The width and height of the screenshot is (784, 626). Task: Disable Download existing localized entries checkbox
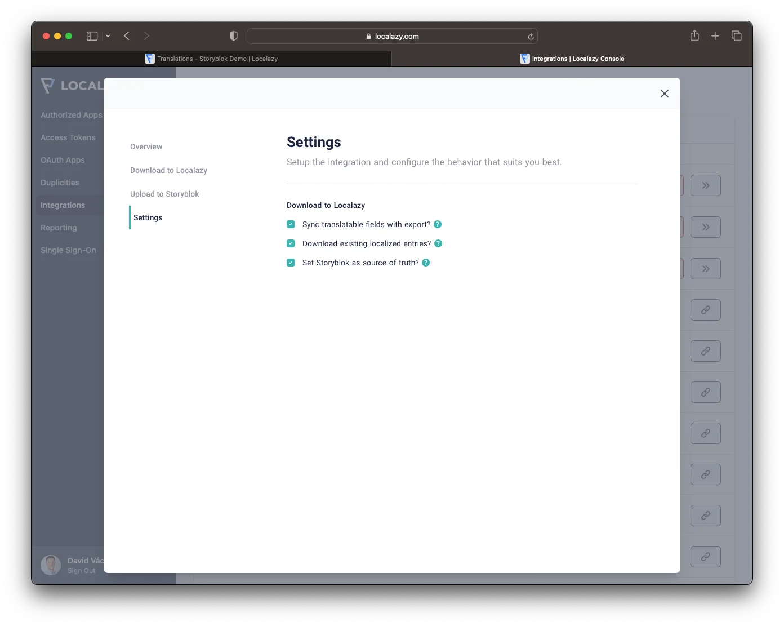(291, 243)
